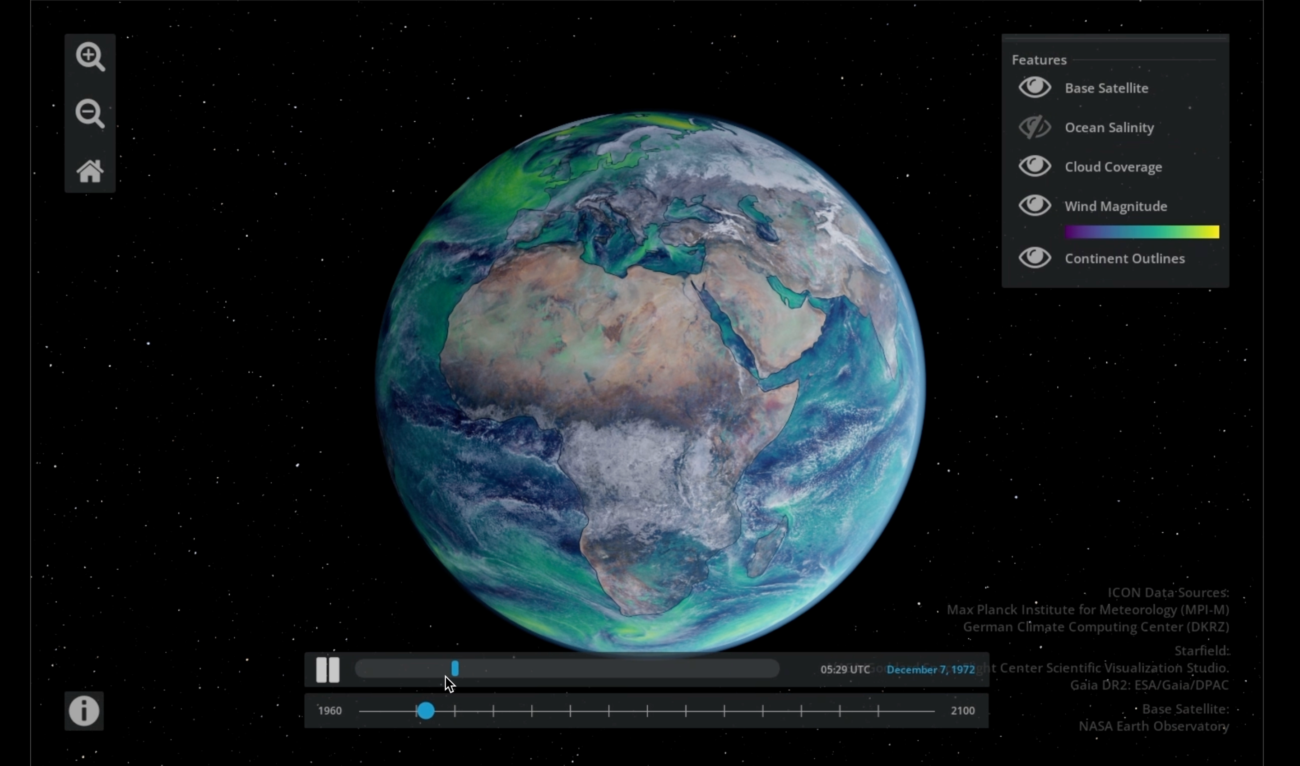This screenshot has width=1300, height=766.
Task: Zoom out with the minus magnifier
Action: point(90,114)
